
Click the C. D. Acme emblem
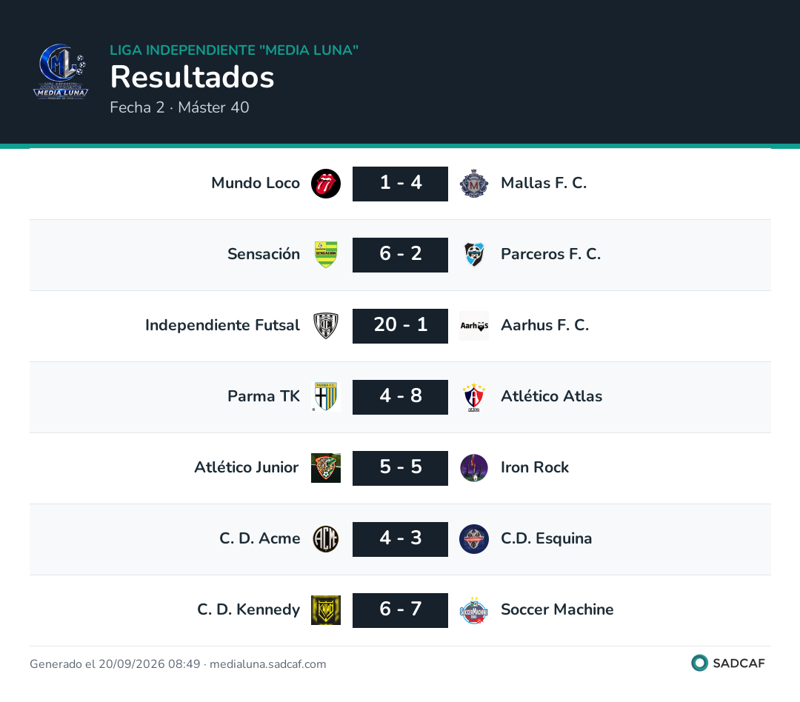tap(325, 539)
